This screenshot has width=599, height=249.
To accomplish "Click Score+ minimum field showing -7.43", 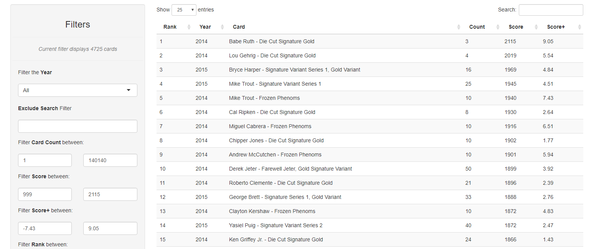I will (45, 228).
